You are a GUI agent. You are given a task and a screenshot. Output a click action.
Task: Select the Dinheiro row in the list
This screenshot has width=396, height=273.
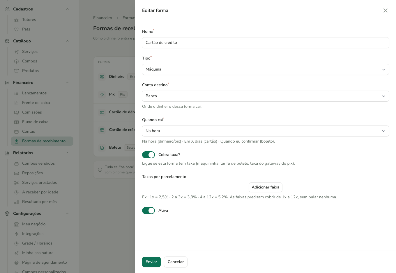pos(114,77)
